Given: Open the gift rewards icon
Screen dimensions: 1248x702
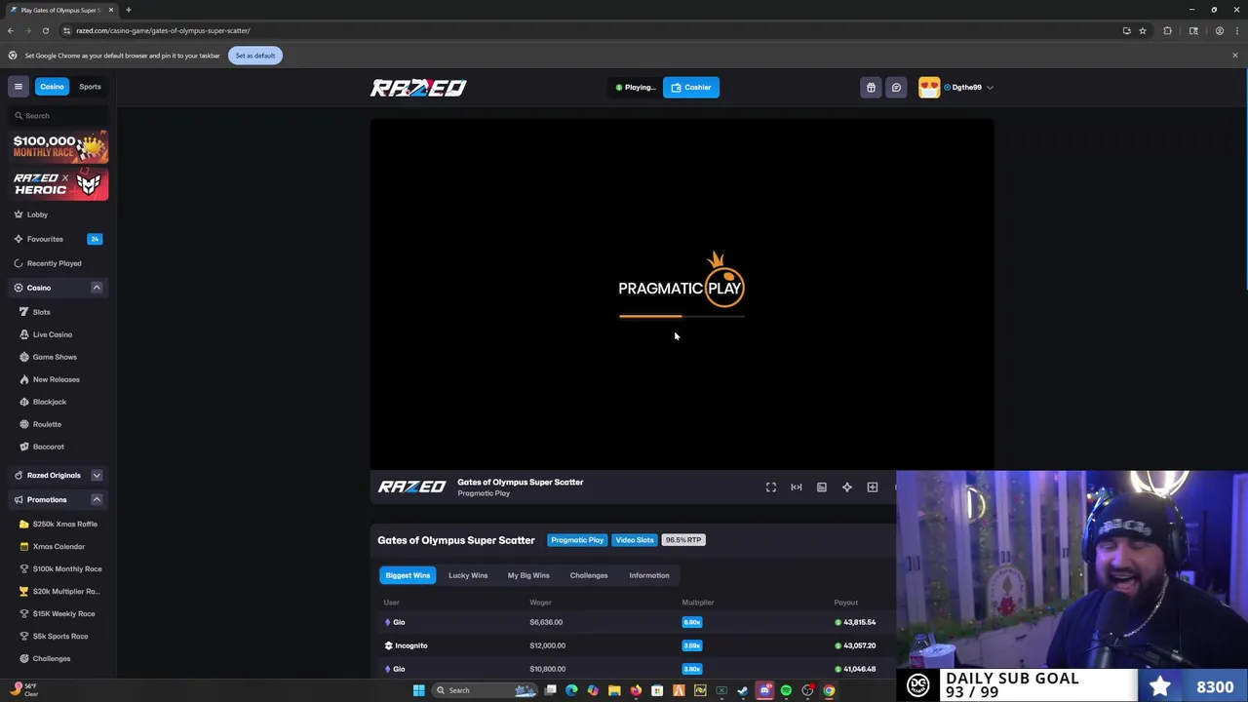Looking at the screenshot, I should [x=871, y=88].
